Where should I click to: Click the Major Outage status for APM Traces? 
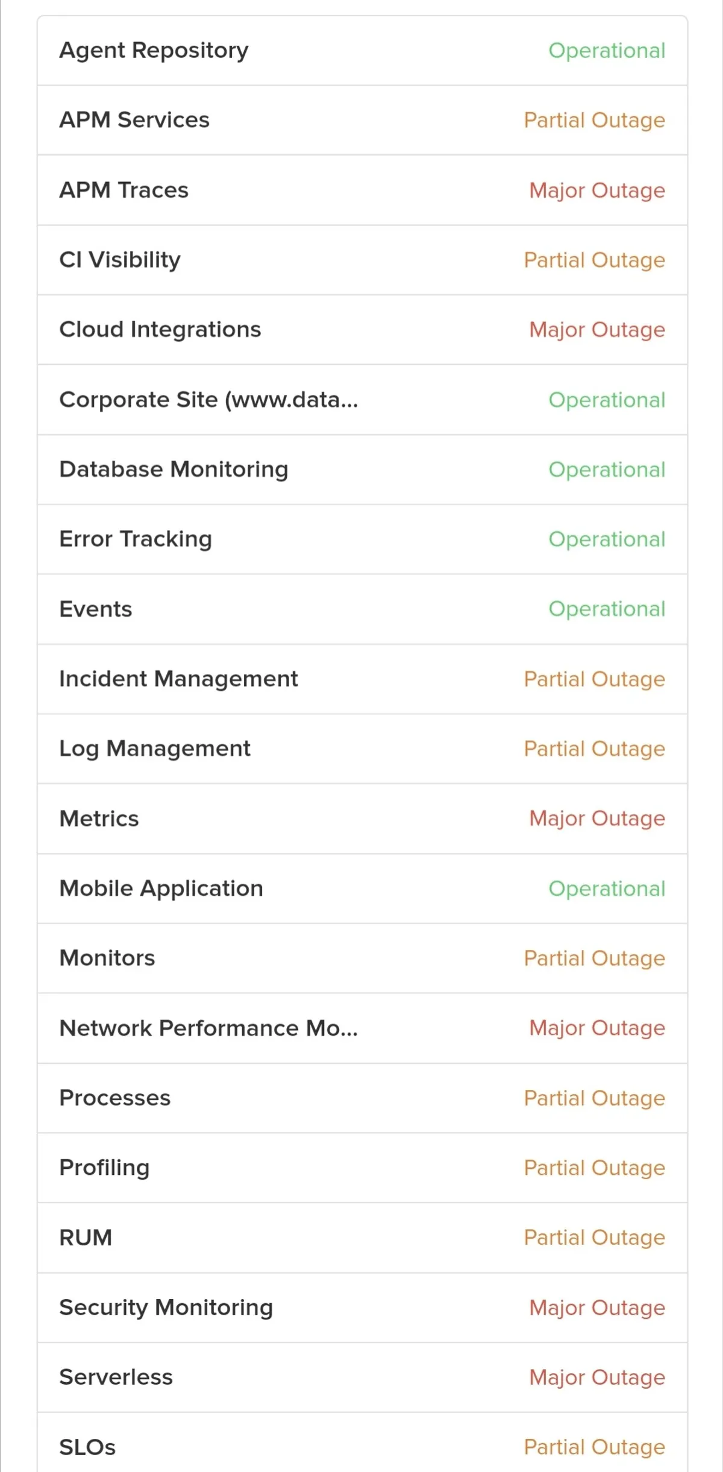point(596,190)
